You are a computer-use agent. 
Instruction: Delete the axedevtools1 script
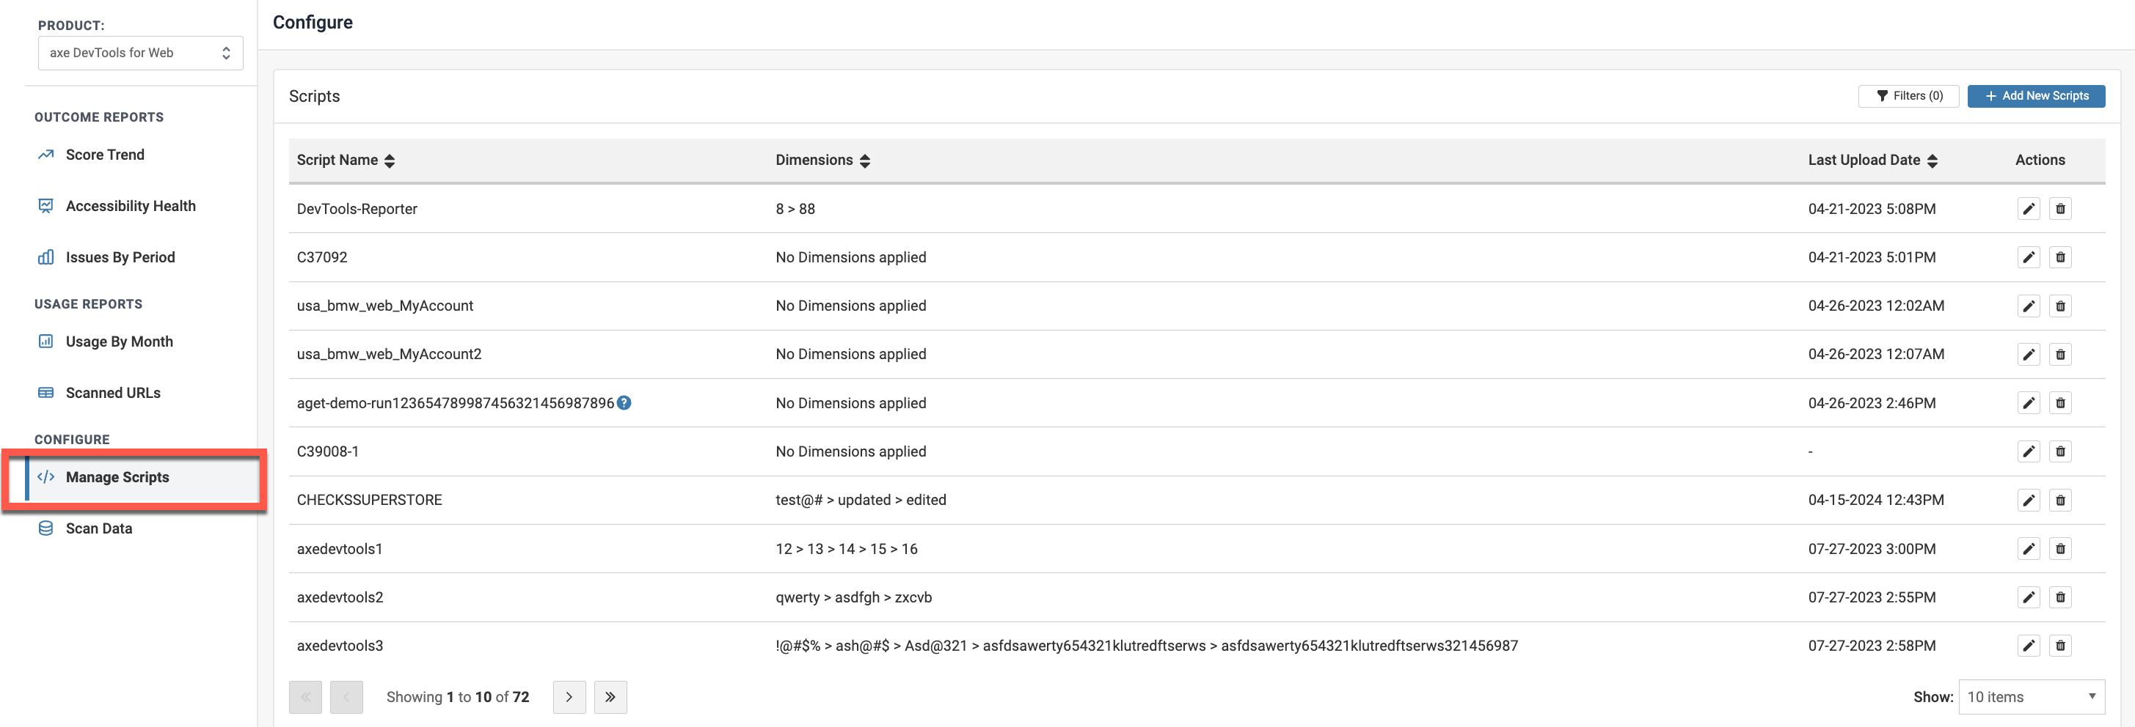click(2059, 549)
